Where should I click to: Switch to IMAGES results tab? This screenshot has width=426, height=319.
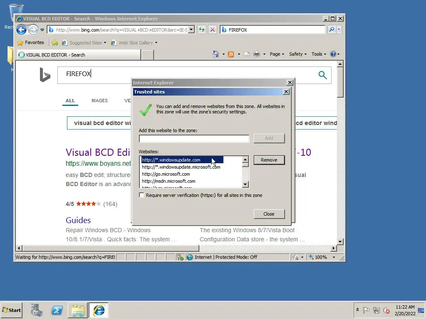(99, 101)
